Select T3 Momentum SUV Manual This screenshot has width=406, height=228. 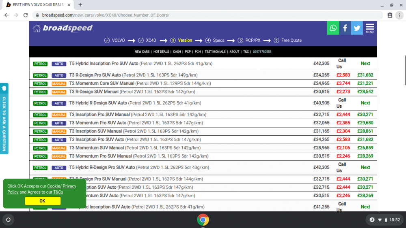click(135, 148)
